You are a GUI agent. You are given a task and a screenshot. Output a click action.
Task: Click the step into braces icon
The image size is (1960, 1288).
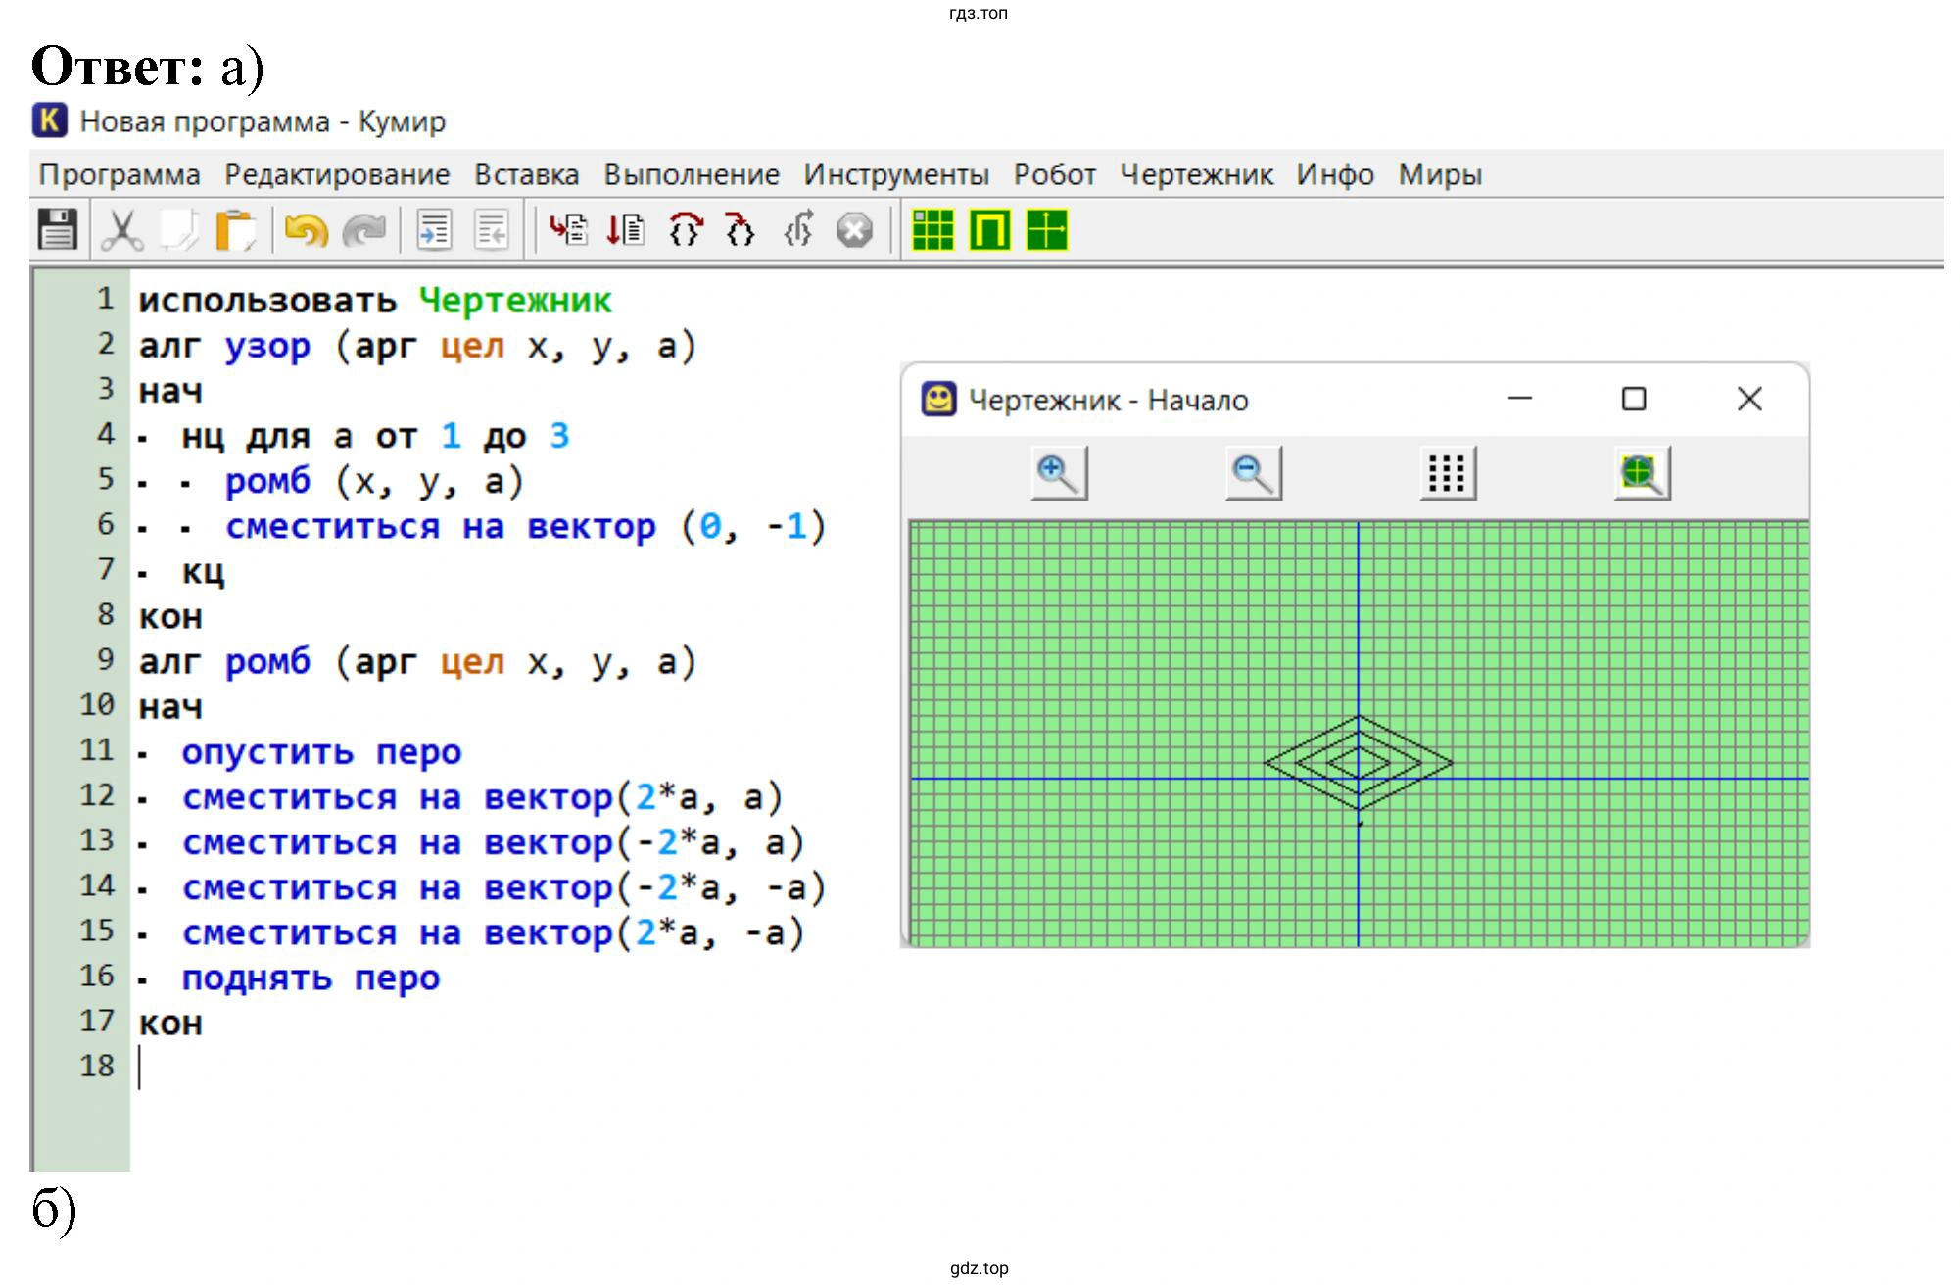point(741,231)
